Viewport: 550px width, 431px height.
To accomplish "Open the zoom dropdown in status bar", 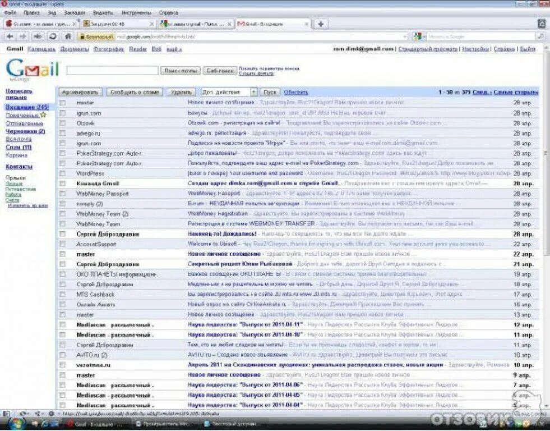I will coord(530,414).
